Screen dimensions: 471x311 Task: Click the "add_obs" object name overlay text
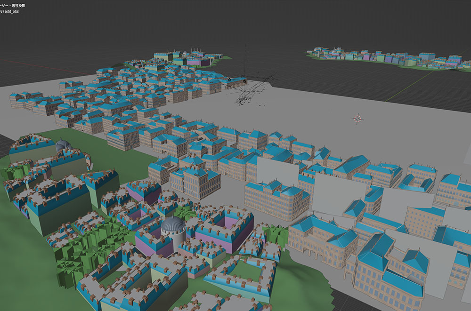tap(12, 11)
